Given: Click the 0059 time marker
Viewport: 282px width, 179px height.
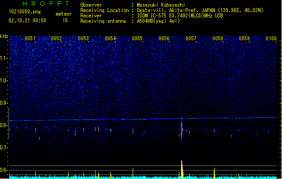Looking at the screenshot, I should coord(244,38).
